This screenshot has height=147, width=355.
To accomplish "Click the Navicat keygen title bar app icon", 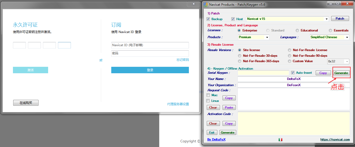I will [206, 4].
